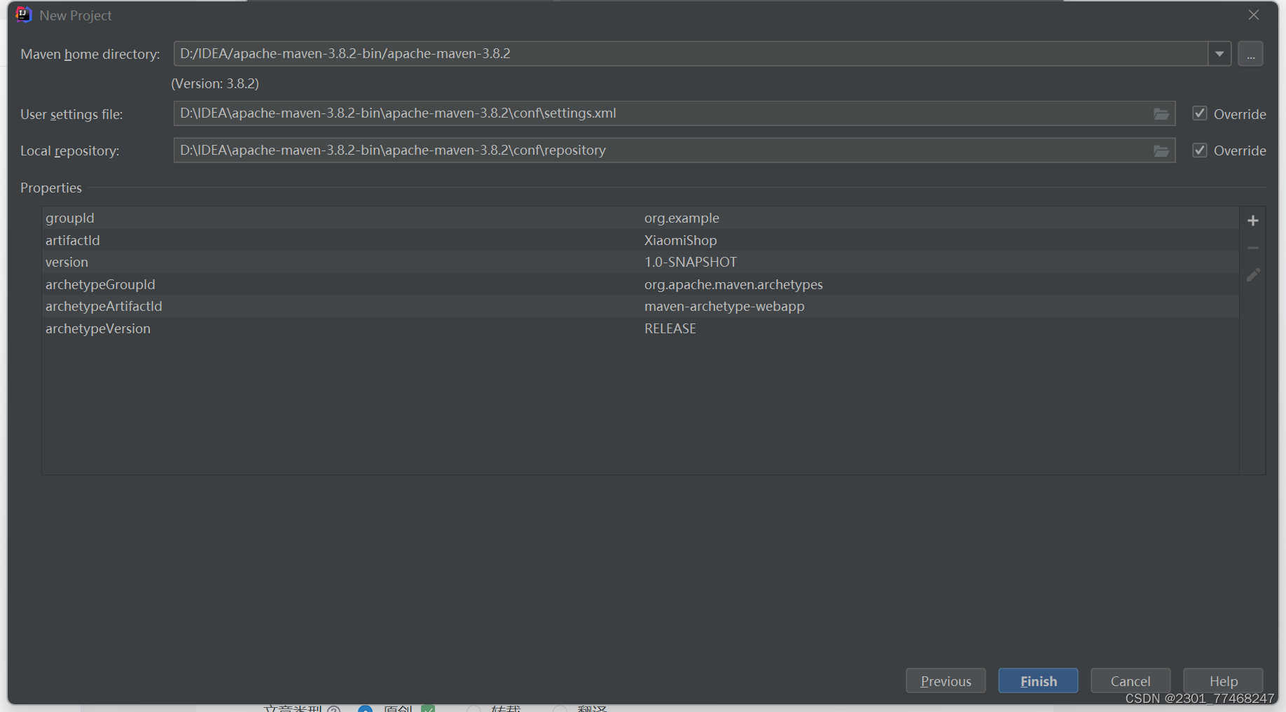Select the archetypeArtifactId property row
1286x712 pixels.
[x=640, y=306]
